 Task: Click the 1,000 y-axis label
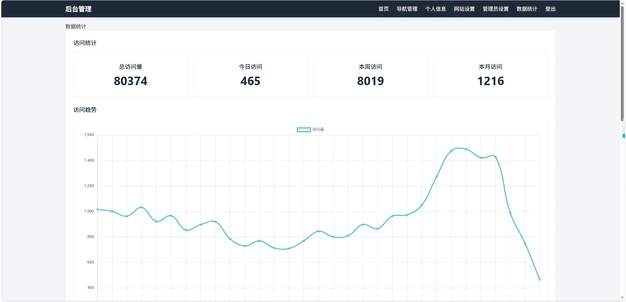pos(89,211)
